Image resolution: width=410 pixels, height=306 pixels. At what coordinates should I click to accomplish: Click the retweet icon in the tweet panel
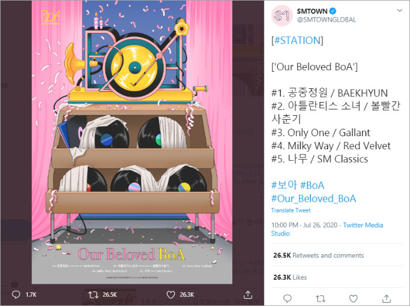click(x=321, y=299)
